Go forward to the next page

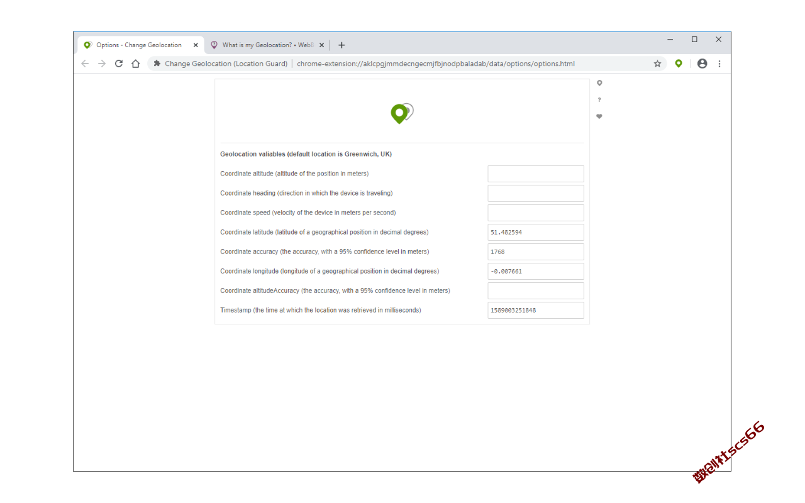102,64
